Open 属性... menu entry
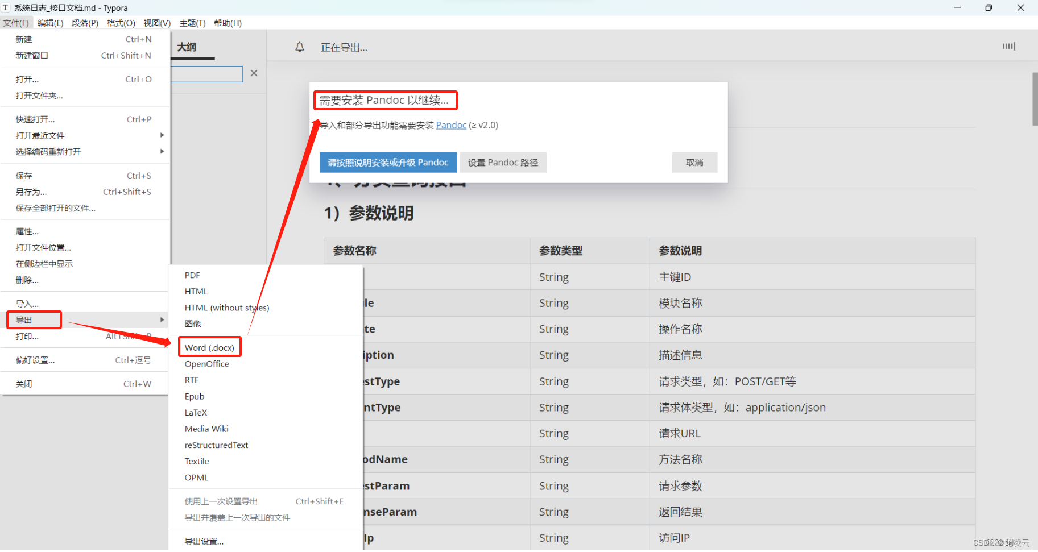The height and width of the screenshot is (552, 1038). [85, 231]
